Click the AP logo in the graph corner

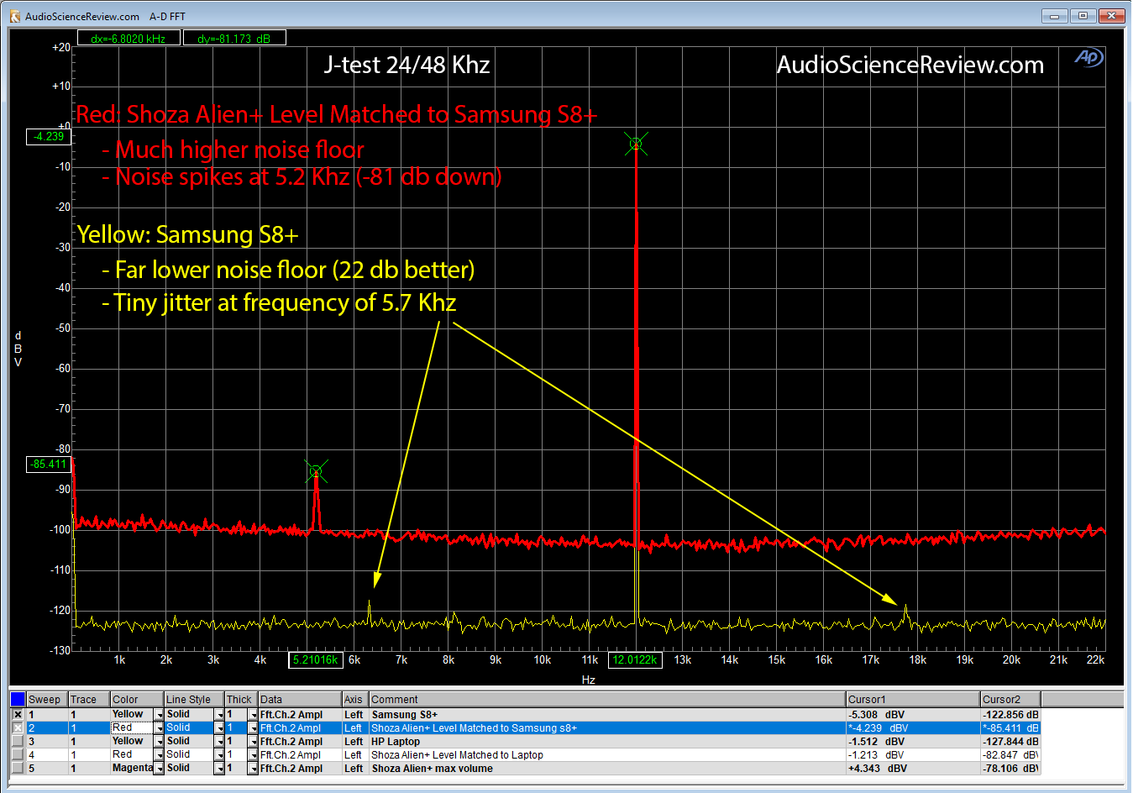[1088, 57]
